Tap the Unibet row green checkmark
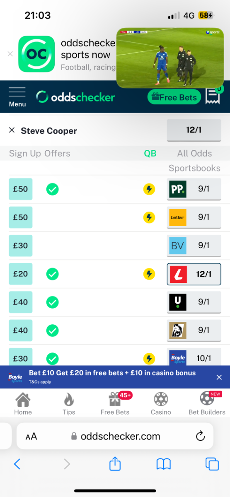Image resolution: width=230 pixels, height=497 pixels. click(52, 302)
